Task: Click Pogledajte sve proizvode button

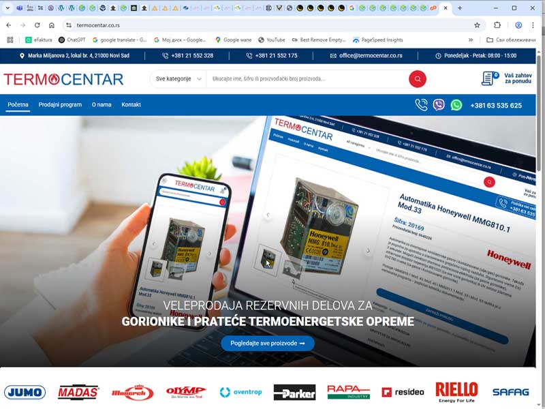Action: 267,344
